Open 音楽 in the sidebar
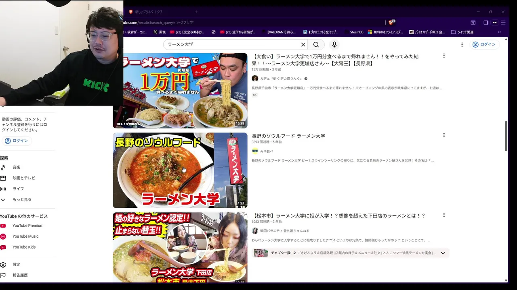Viewport: 517px width, 290px height. (x=16, y=168)
